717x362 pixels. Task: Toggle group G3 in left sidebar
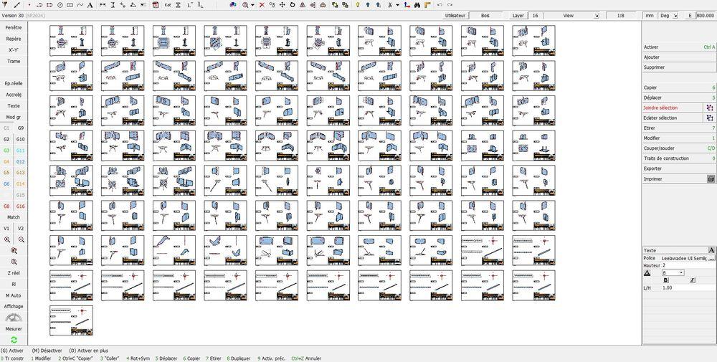pos(6,151)
